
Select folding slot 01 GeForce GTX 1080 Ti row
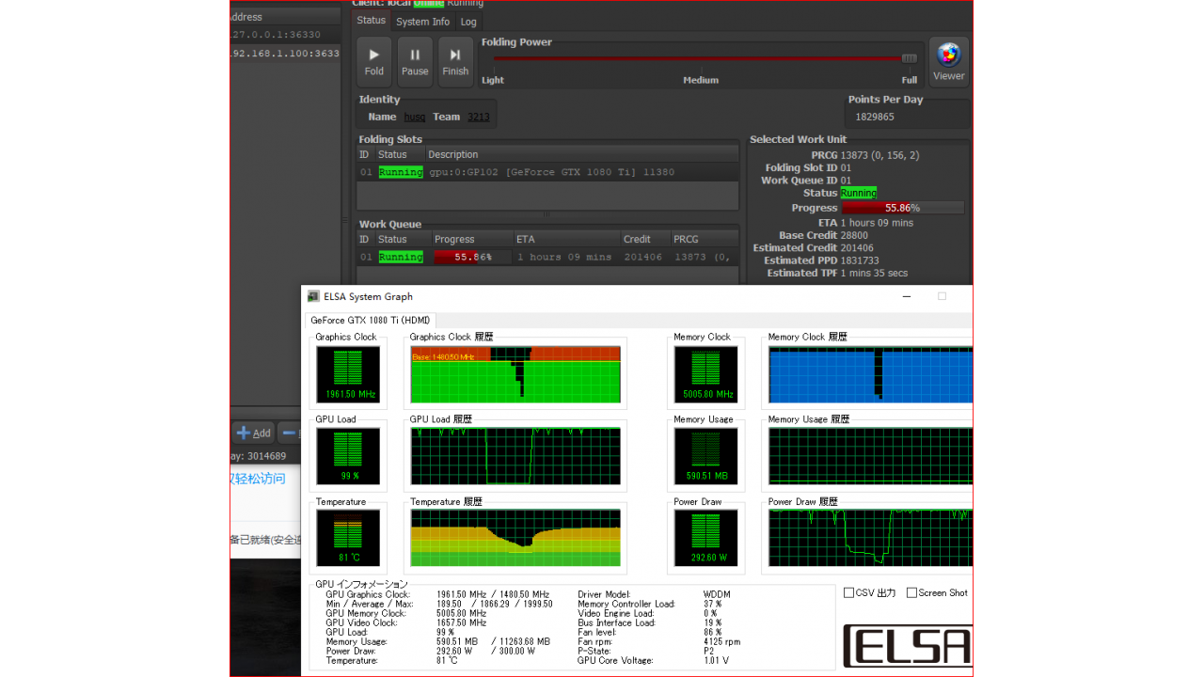click(x=547, y=172)
